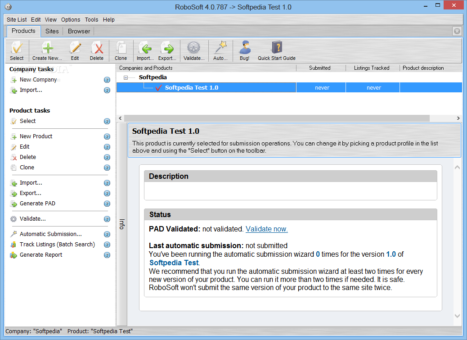Open help for product Import task
The height and width of the screenshot is (340, 467).
(x=107, y=183)
